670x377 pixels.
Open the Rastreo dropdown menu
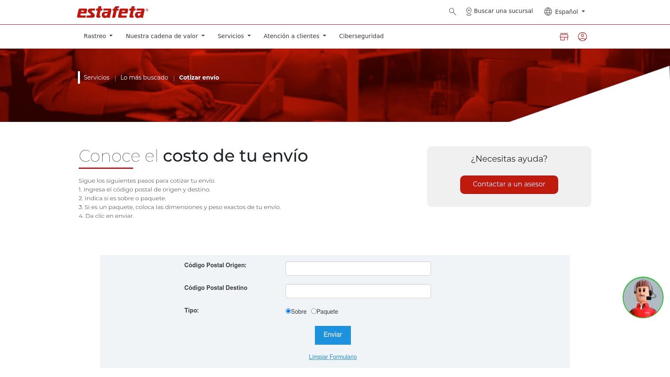point(98,36)
